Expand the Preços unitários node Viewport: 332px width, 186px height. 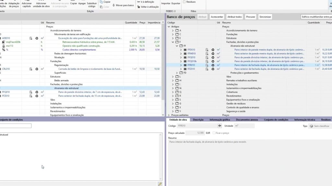tap(169, 115)
